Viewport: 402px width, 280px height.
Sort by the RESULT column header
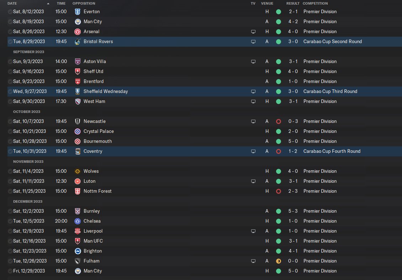pyautogui.click(x=293, y=3)
